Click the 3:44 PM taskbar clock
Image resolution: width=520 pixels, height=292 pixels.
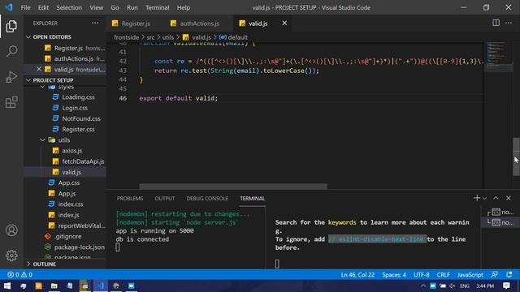click(x=485, y=286)
